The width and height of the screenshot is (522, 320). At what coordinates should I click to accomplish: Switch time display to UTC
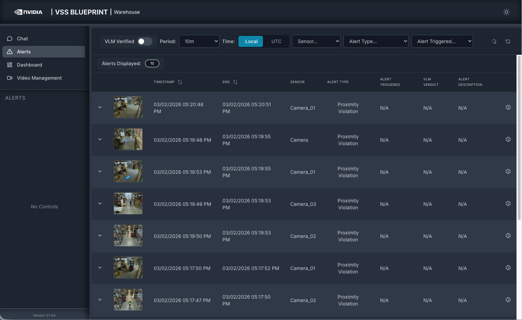[276, 41]
